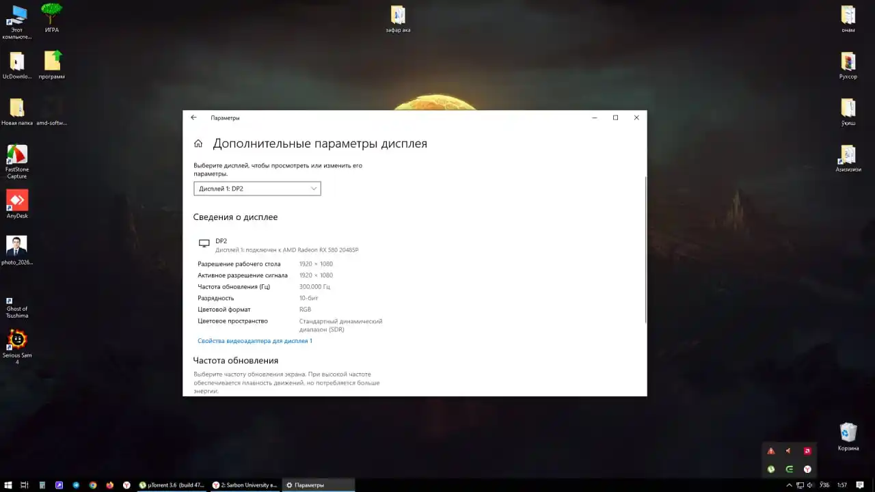This screenshot has width=875, height=492.
Task: Open the volume control in system tray
Action: [810, 485]
